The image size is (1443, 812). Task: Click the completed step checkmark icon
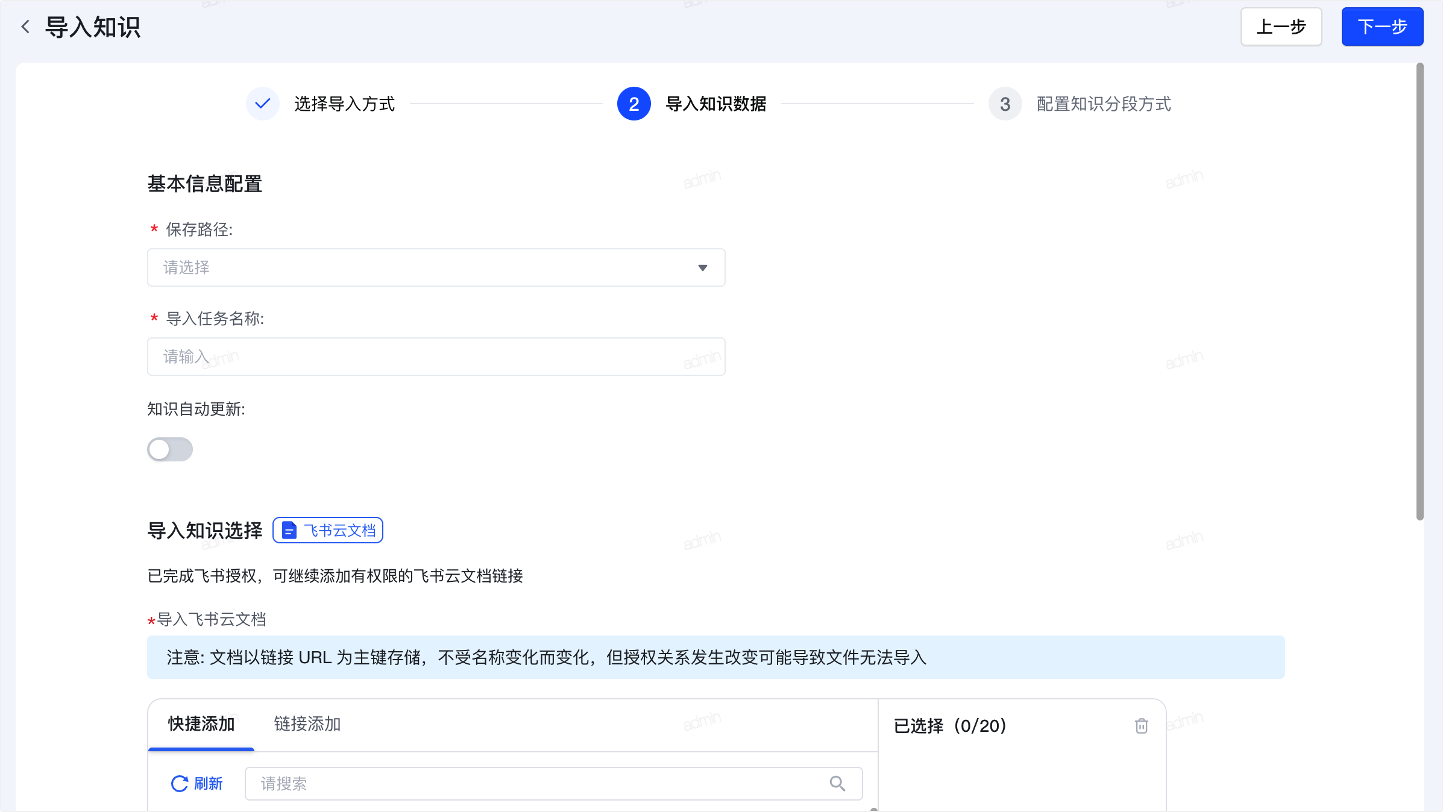pyautogui.click(x=263, y=104)
